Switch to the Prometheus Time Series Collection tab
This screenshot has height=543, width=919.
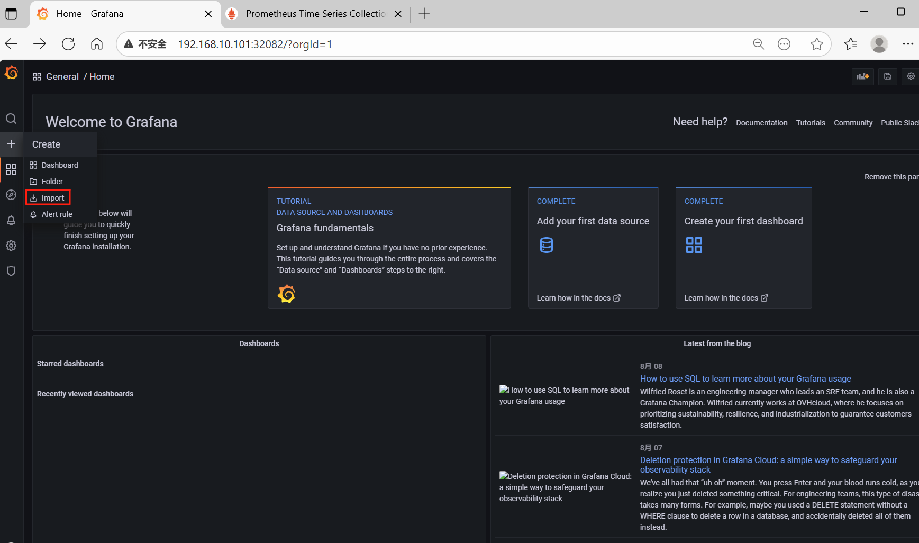click(x=316, y=14)
